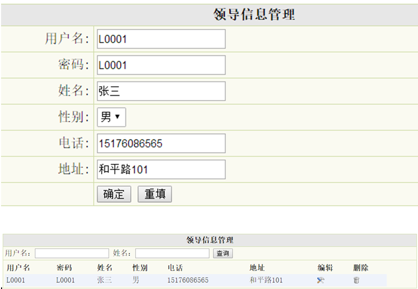The width and height of the screenshot is (418, 289).
Task: Click the 重填 reset button
Action: click(154, 194)
